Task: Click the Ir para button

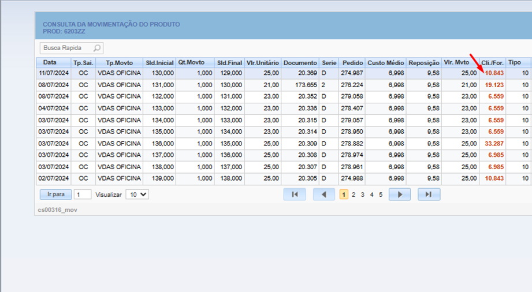Action: pos(55,194)
